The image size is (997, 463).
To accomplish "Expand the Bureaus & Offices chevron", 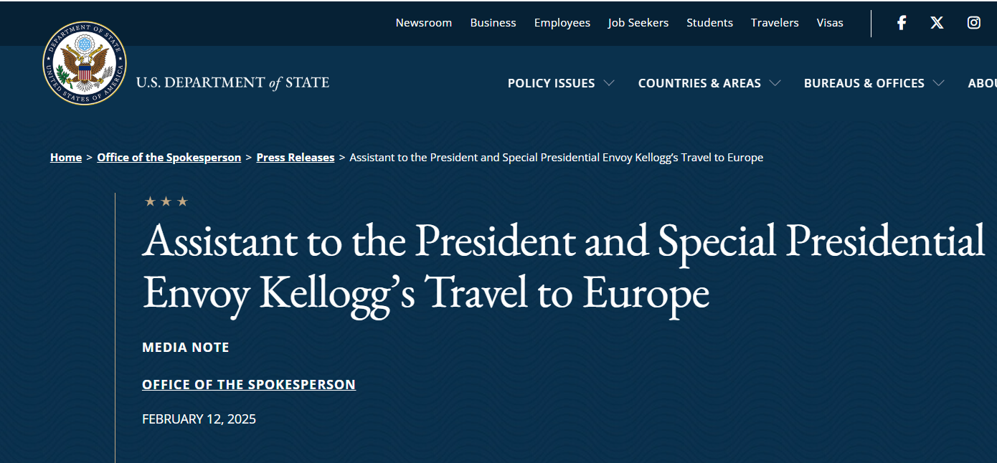I will (x=938, y=83).
